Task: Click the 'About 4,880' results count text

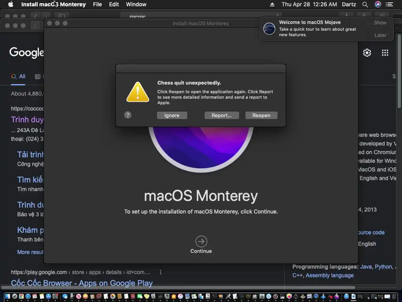Action: pos(27,94)
